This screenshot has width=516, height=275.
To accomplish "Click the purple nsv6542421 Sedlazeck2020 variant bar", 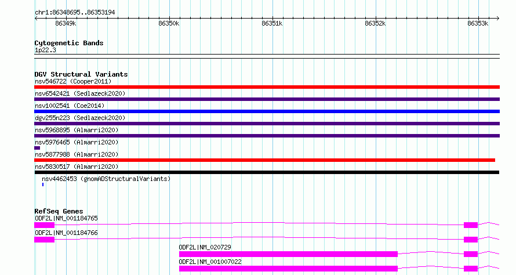I will pos(267,99).
